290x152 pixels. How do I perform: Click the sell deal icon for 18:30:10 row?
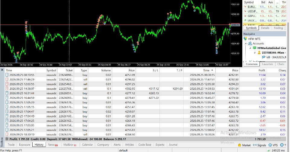(x=7, y=134)
